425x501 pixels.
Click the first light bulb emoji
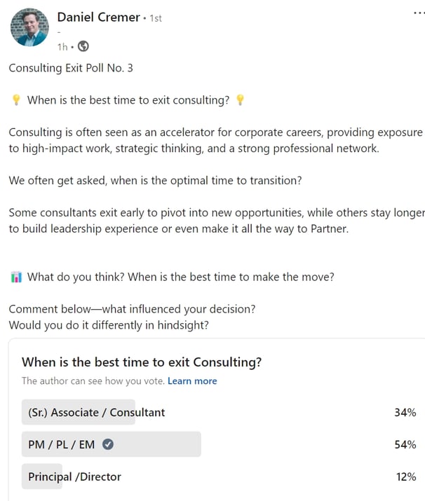tap(16, 100)
